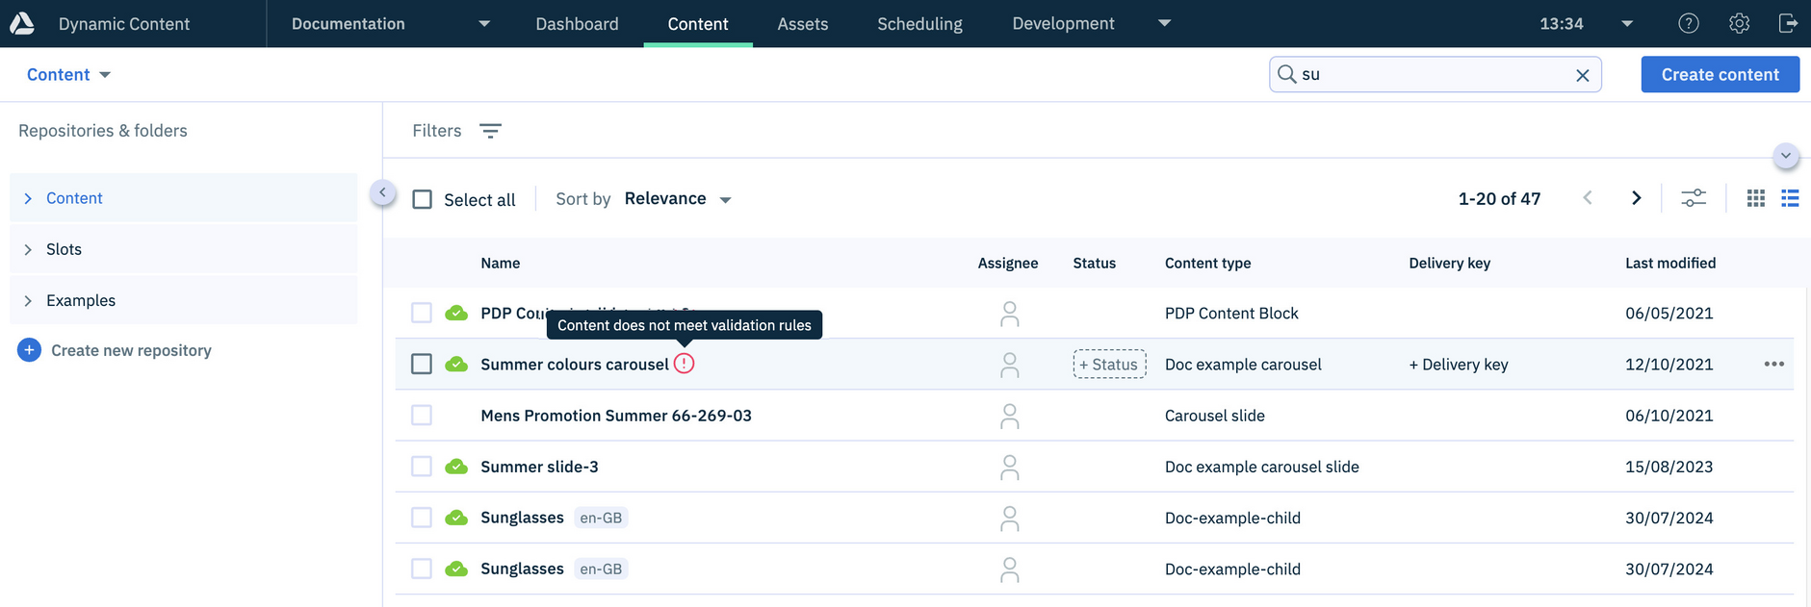Go to previous page of results
1811x607 pixels.
(x=1588, y=198)
